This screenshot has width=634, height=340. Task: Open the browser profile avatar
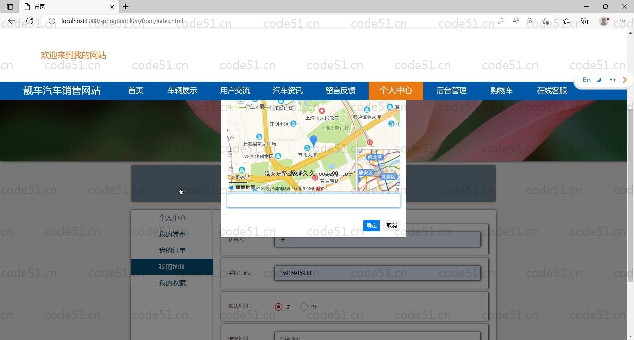point(604,21)
